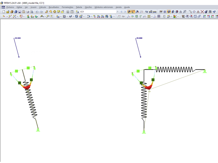Set view in Y direction
This screenshot has height=163, width=218.
point(209,17)
